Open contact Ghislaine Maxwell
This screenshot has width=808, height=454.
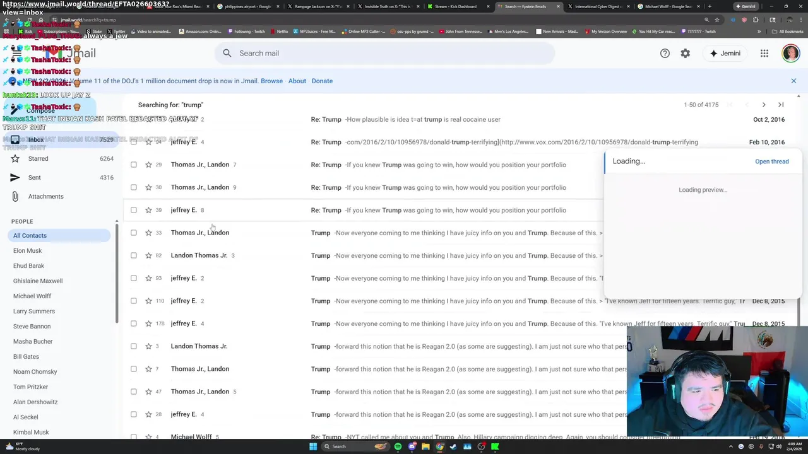38,281
